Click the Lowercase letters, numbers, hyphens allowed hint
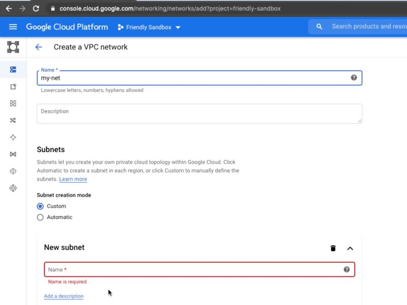The height and width of the screenshot is (305, 407). pos(92,90)
